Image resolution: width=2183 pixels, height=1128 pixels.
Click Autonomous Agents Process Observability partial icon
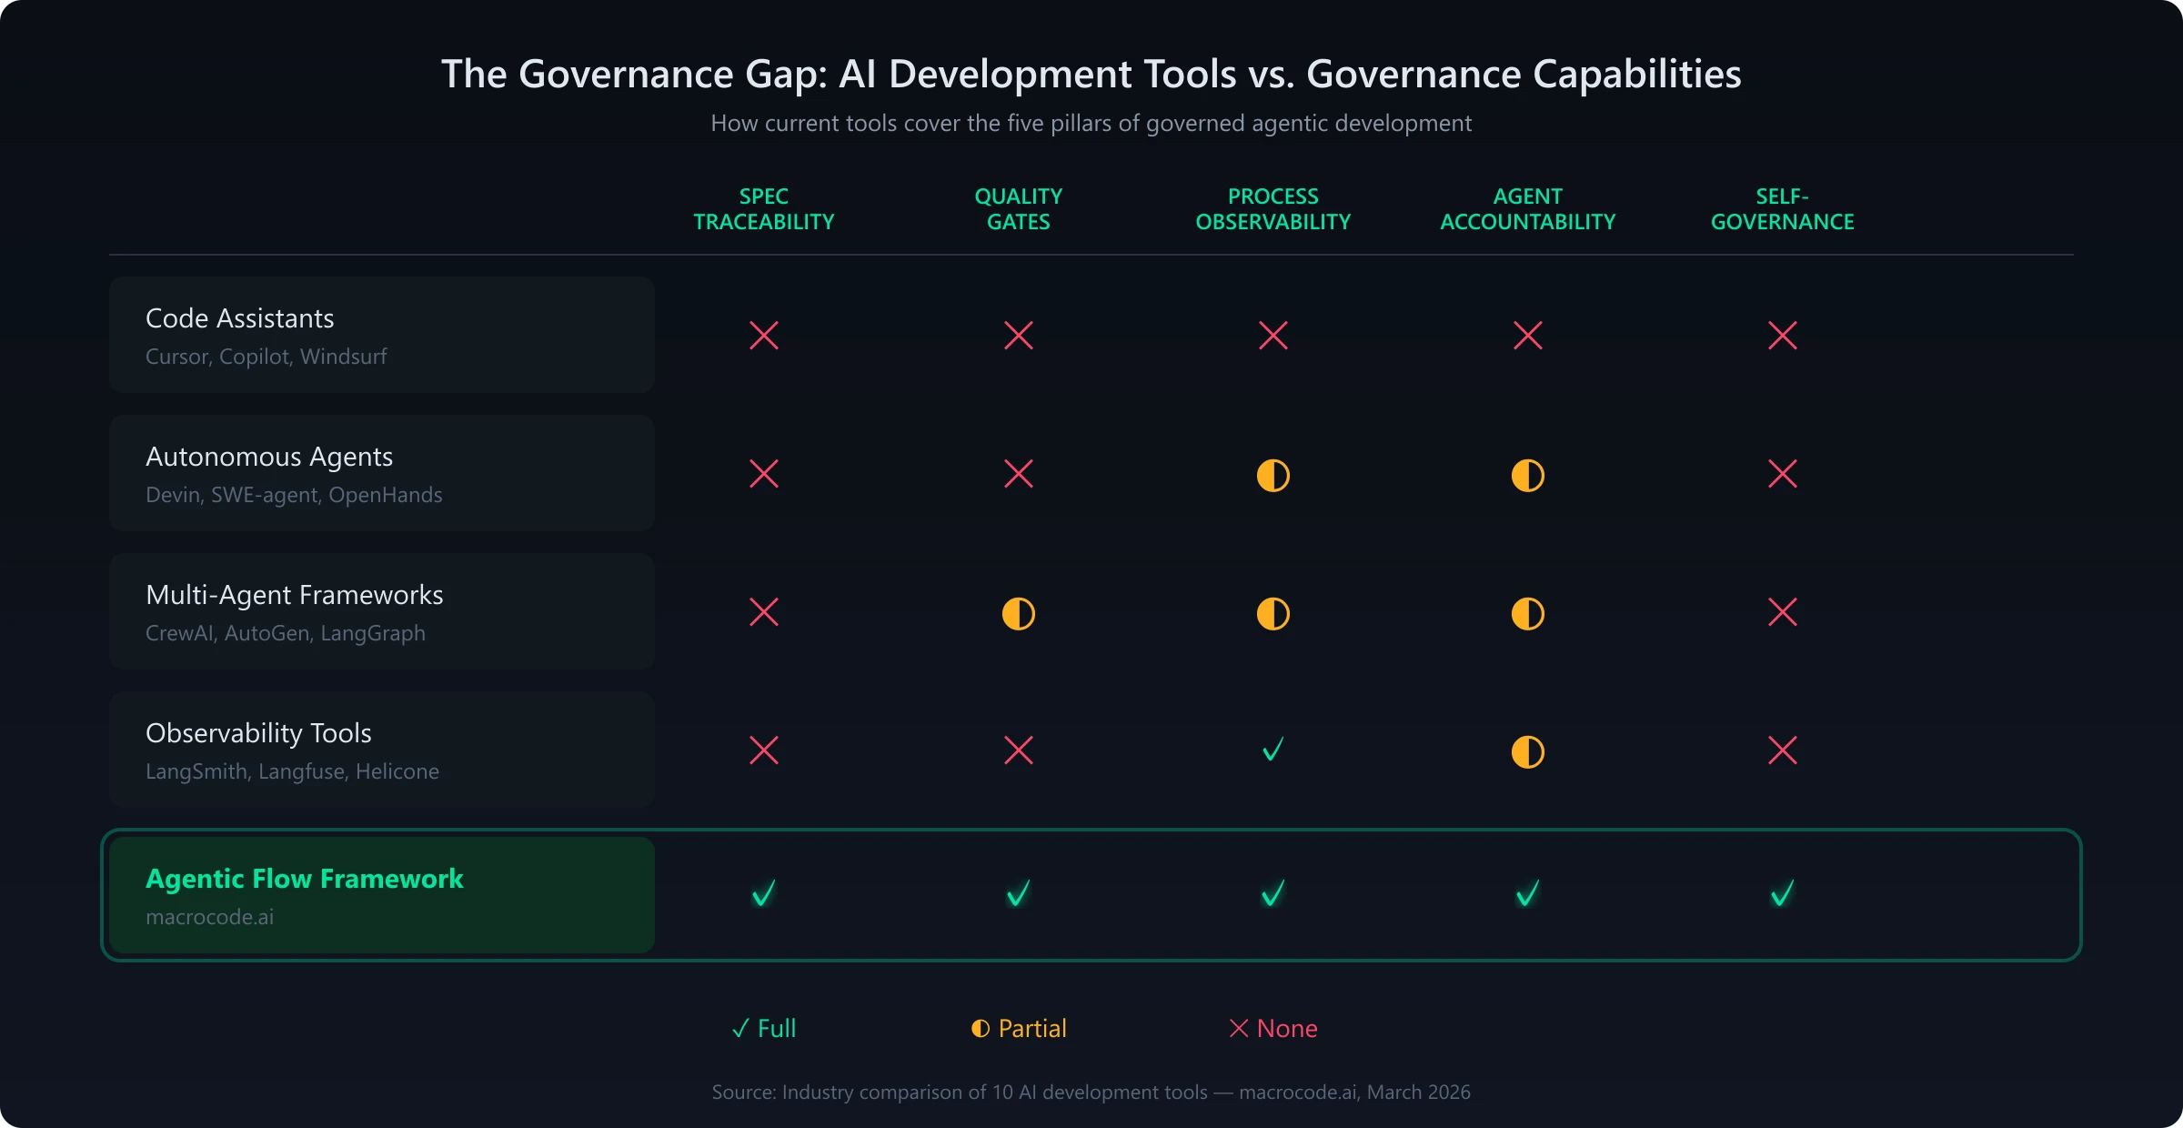pos(1273,475)
